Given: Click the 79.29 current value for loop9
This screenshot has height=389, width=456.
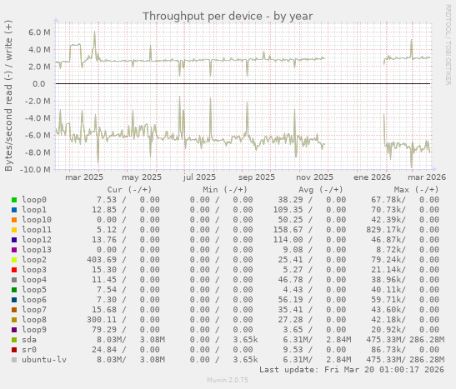Looking at the screenshot, I should click(104, 330).
